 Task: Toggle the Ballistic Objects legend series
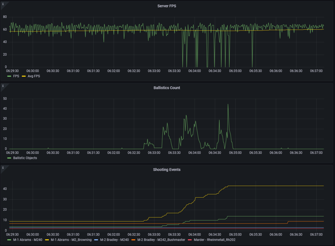[x=25, y=158]
